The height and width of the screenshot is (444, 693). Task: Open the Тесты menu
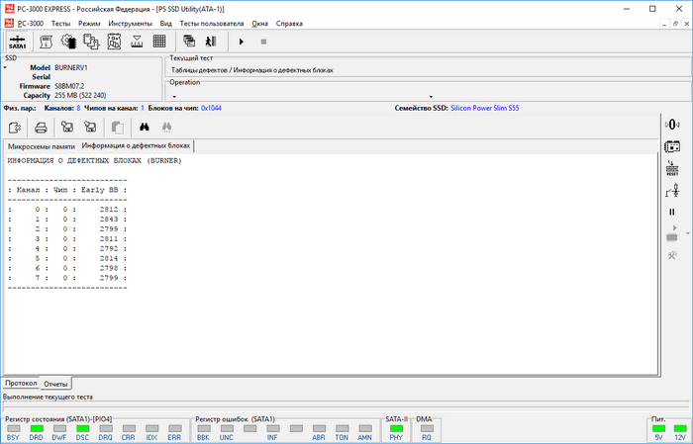point(60,22)
